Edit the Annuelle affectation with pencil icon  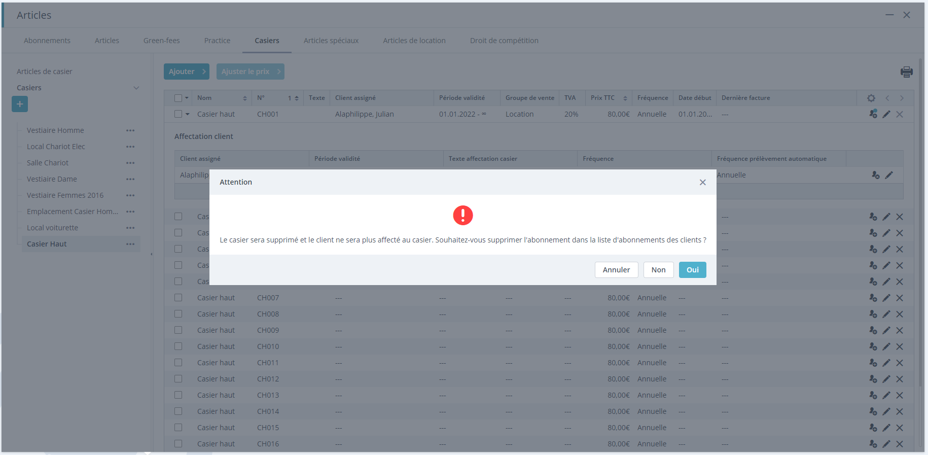(889, 175)
